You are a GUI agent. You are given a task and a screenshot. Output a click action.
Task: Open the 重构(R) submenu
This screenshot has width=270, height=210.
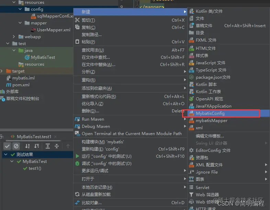(130, 80)
